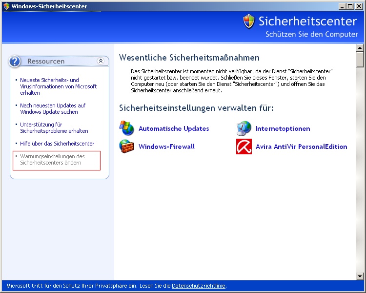Open the Datenschutzrichtlinie link in footer
The width and height of the screenshot is (366, 293).
199,286
